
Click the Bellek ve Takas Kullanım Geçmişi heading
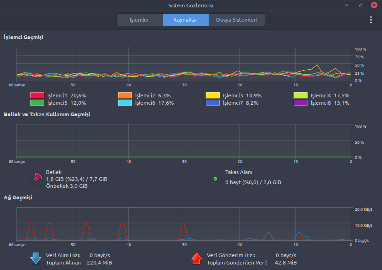click(x=47, y=114)
